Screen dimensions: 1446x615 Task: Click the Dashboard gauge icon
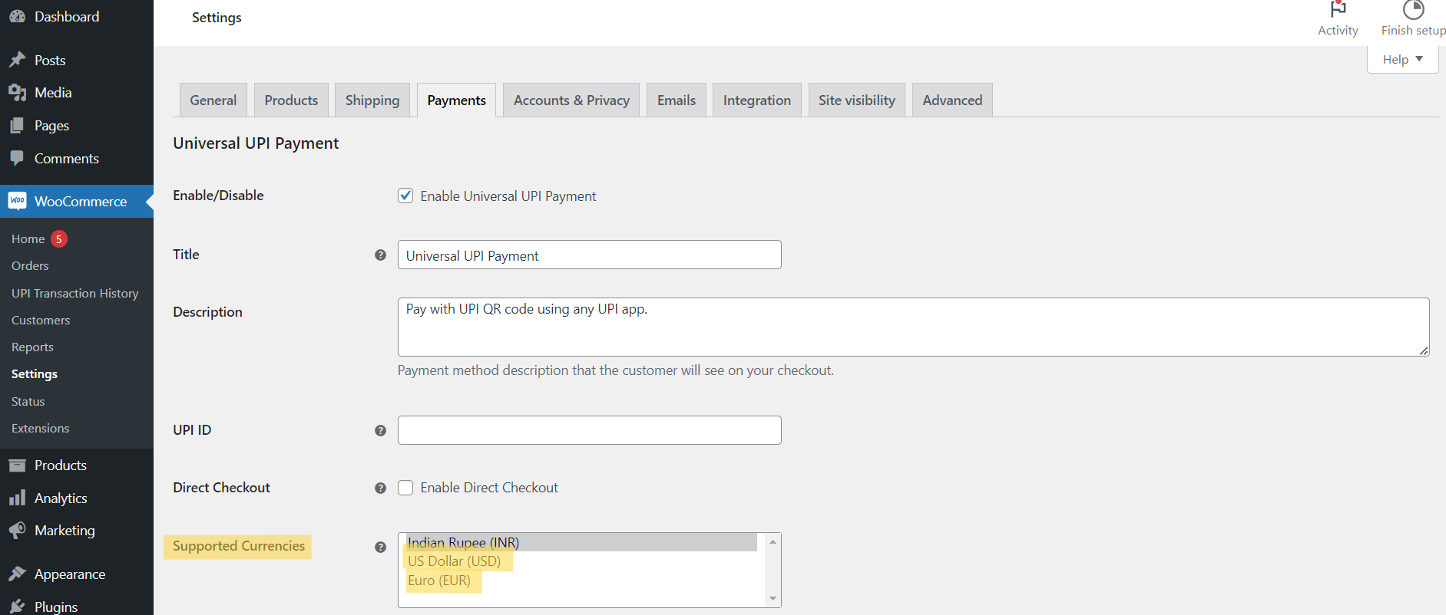pyautogui.click(x=17, y=16)
